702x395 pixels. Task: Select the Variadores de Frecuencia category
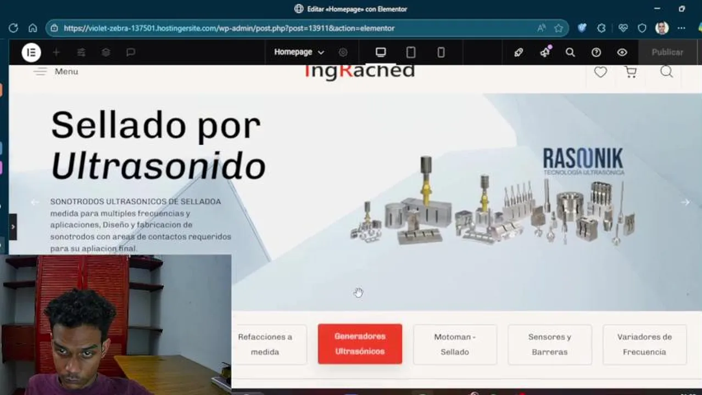(x=644, y=345)
